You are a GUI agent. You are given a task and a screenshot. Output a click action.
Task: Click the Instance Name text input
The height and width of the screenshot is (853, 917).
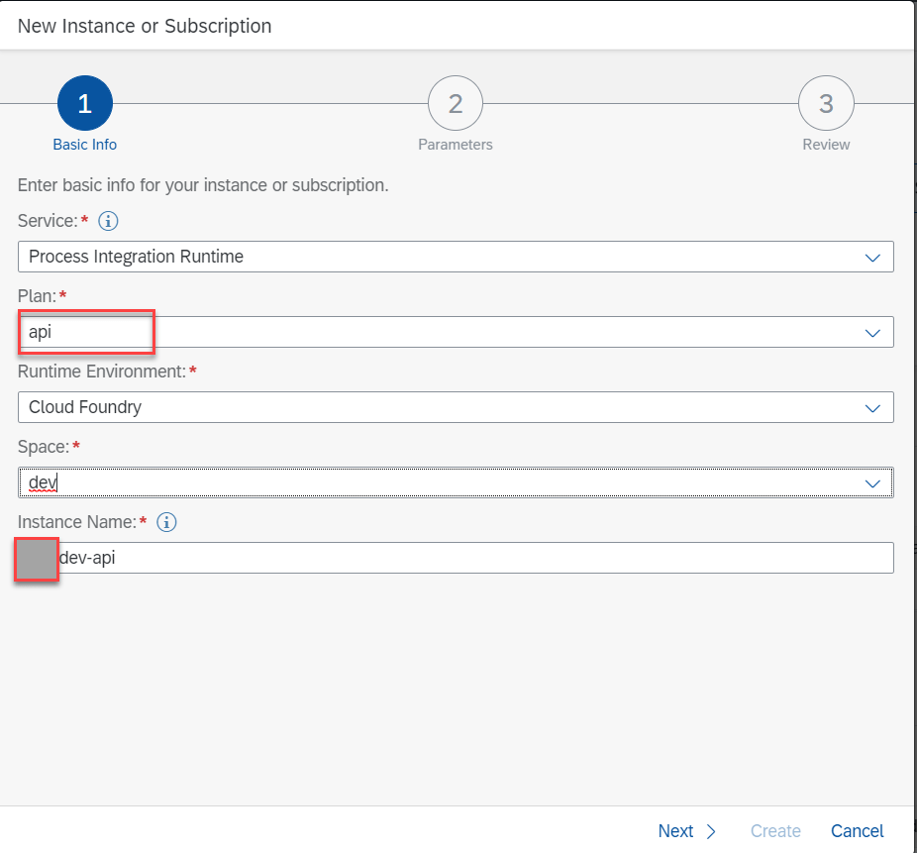coord(475,558)
